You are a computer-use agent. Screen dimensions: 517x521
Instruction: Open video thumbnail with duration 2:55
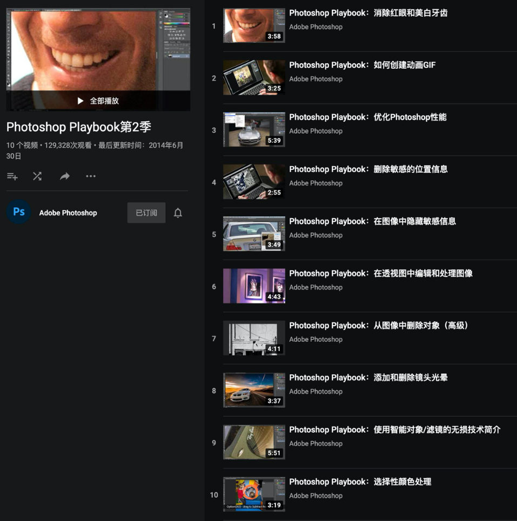(254, 182)
